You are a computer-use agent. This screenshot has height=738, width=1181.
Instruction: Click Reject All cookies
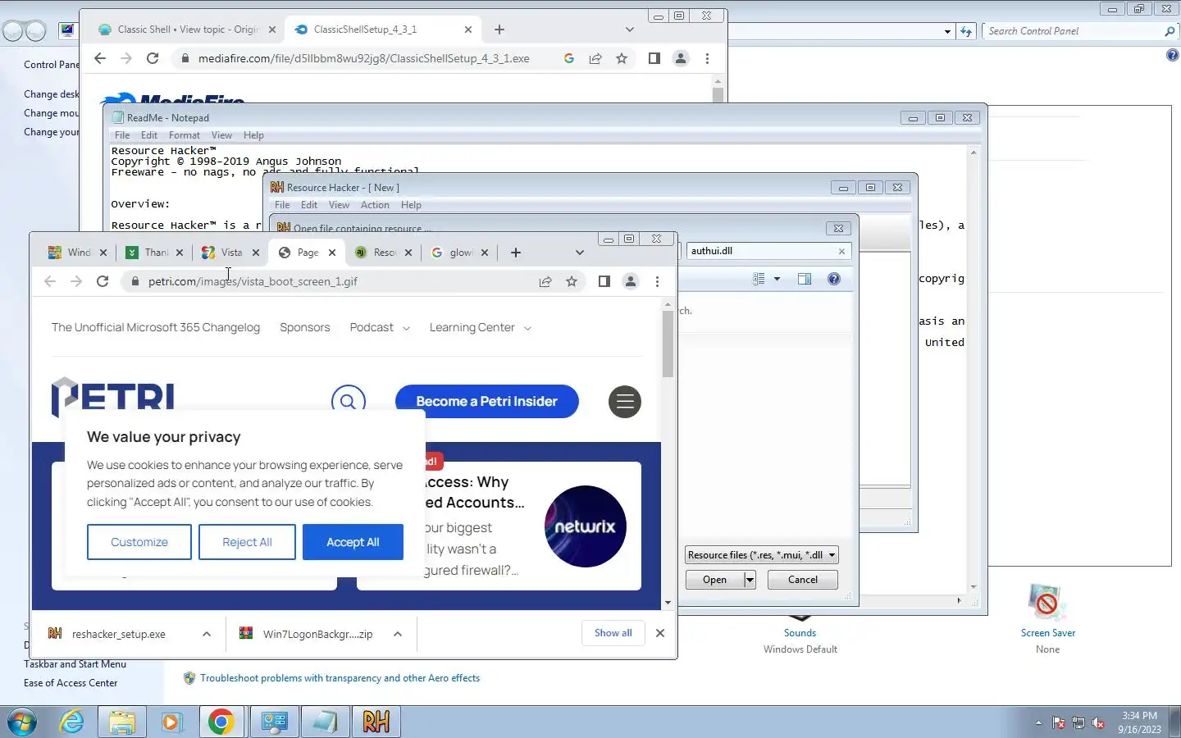[x=247, y=542]
